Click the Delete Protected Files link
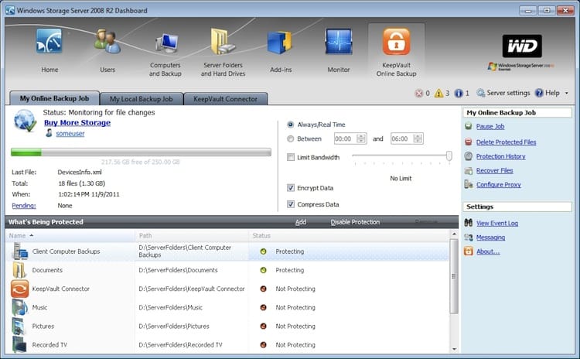 [506, 142]
